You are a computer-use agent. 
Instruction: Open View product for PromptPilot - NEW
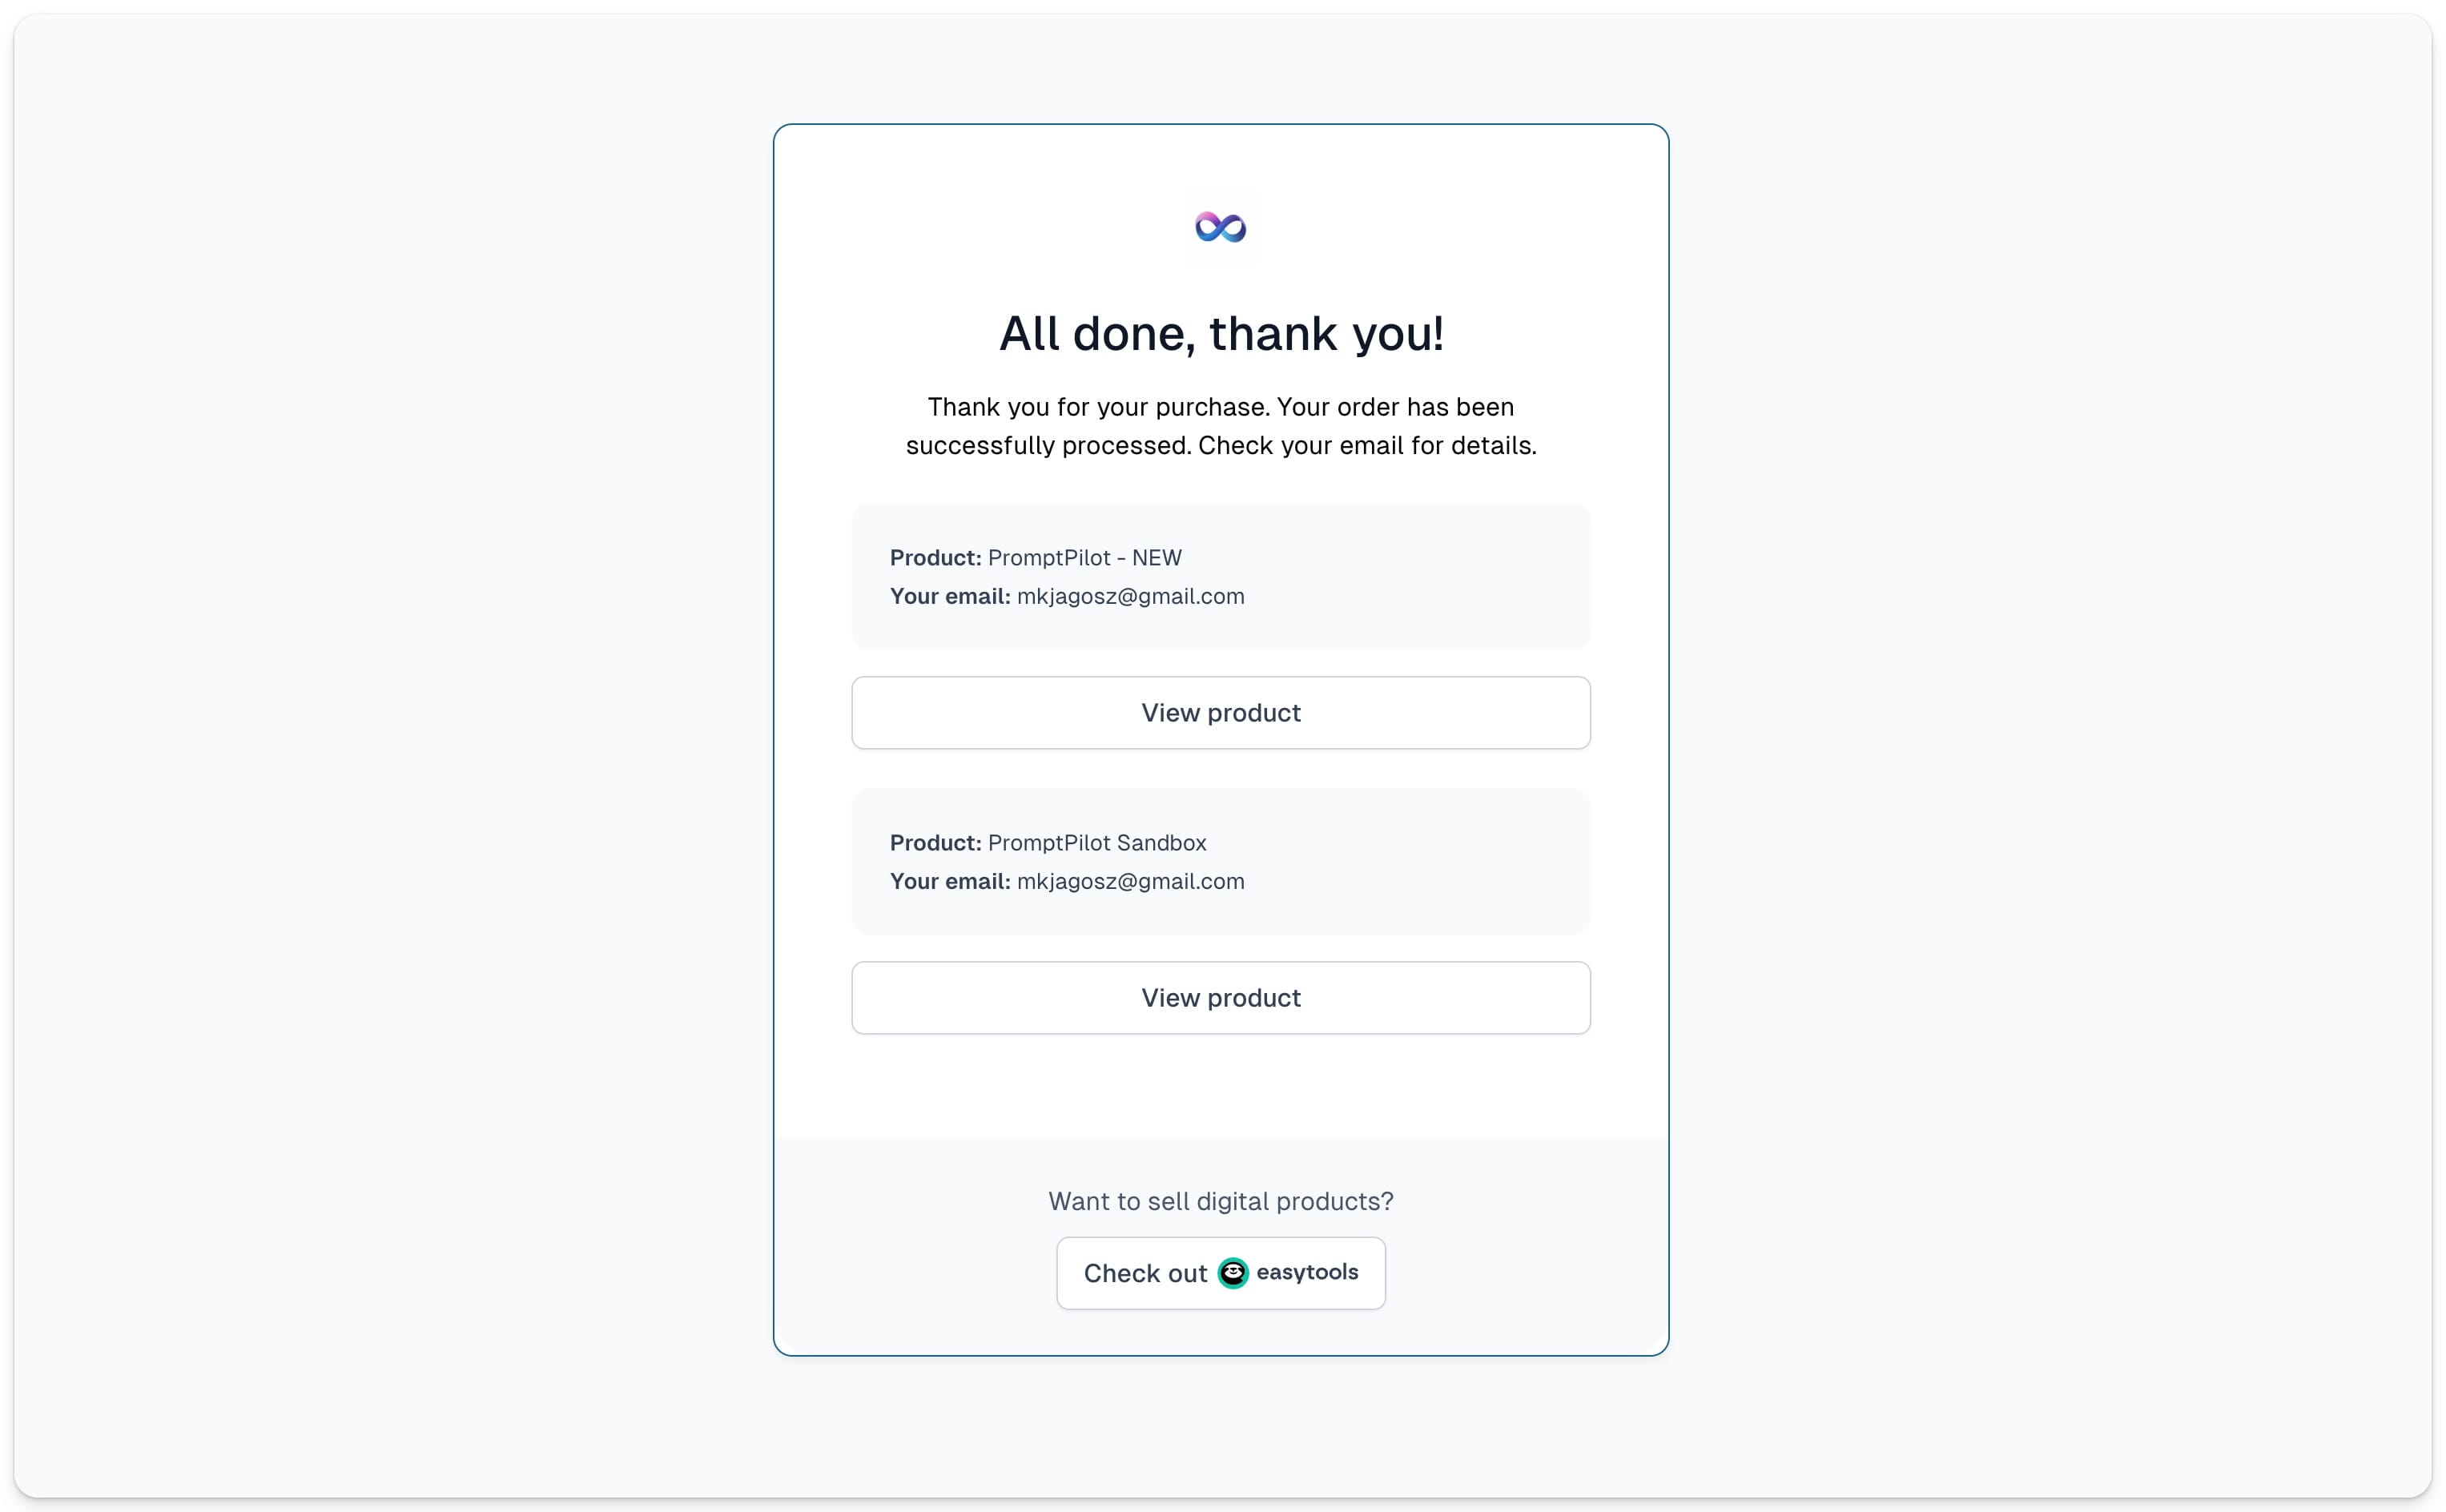(x=1221, y=713)
